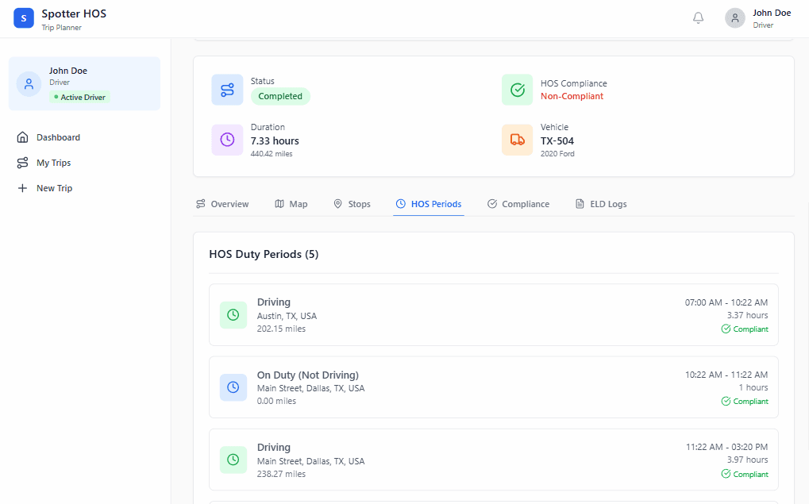This screenshot has height=504, width=809.
Task: Click Compliant check icon for 3.97 hours
Action: pyautogui.click(x=726, y=474)
